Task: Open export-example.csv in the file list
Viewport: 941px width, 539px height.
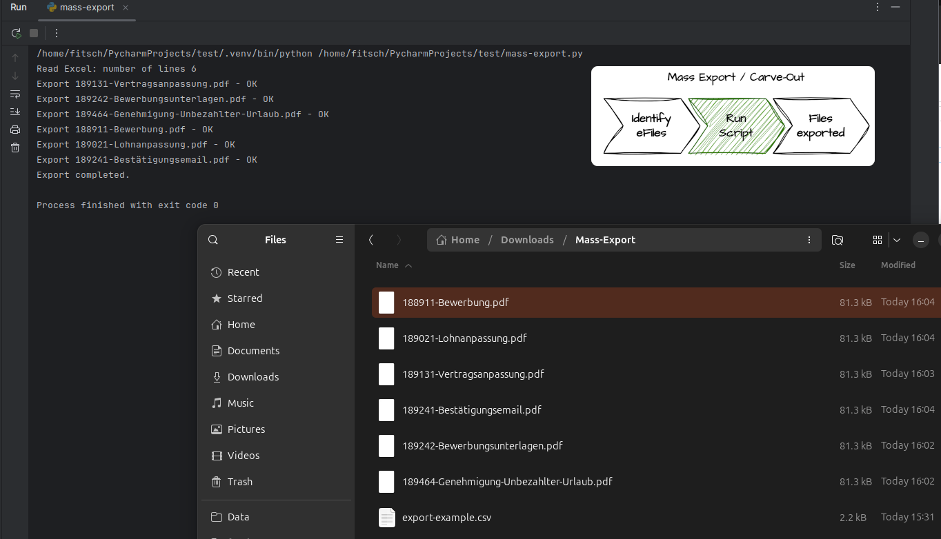Action: point(446,517)
